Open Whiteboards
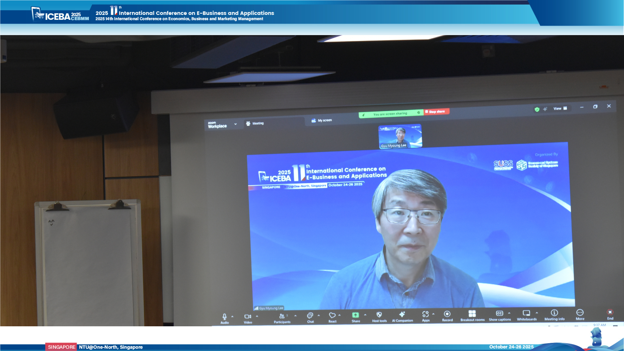 (x=526, y=313)
